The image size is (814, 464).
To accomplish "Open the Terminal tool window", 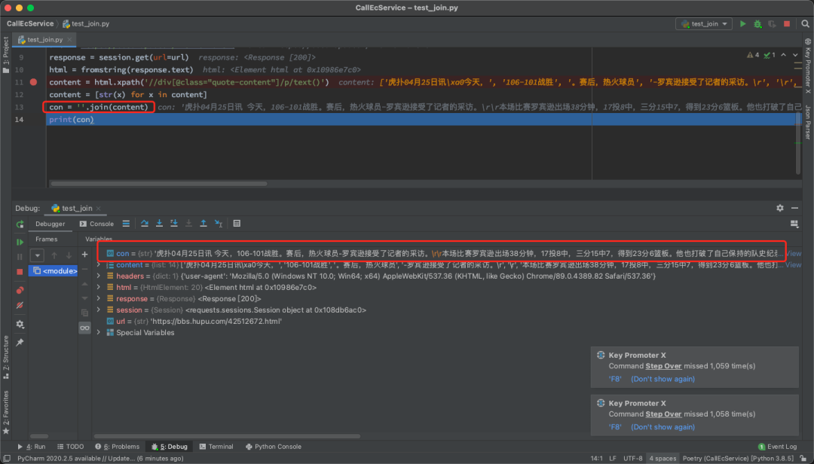I will pos(216,447).
